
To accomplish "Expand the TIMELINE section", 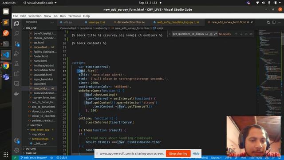I will (31, 153).
